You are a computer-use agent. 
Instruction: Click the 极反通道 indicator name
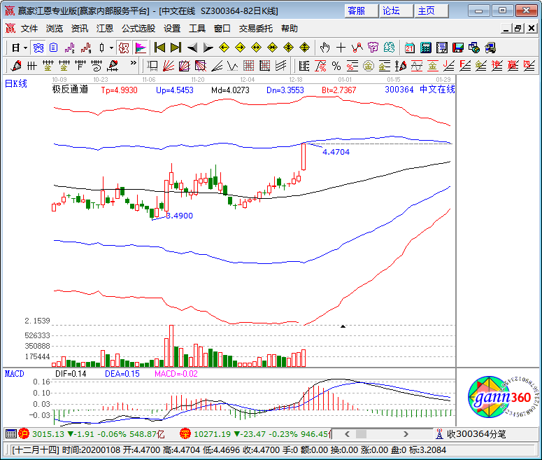(70, 90)
